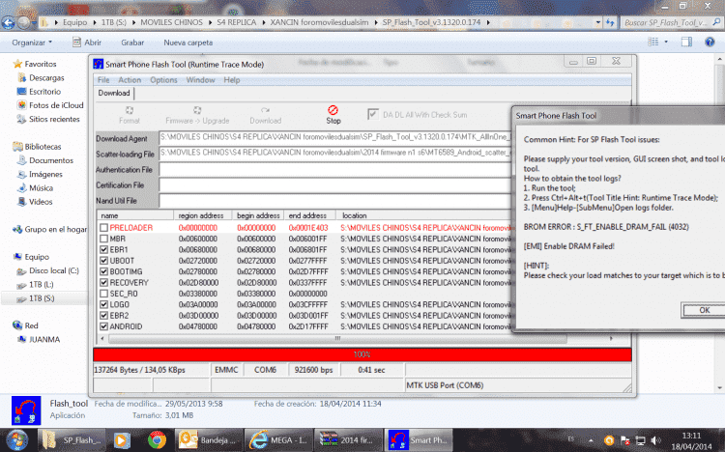Open the Action menu
The image size is (725, 452).
130,80
